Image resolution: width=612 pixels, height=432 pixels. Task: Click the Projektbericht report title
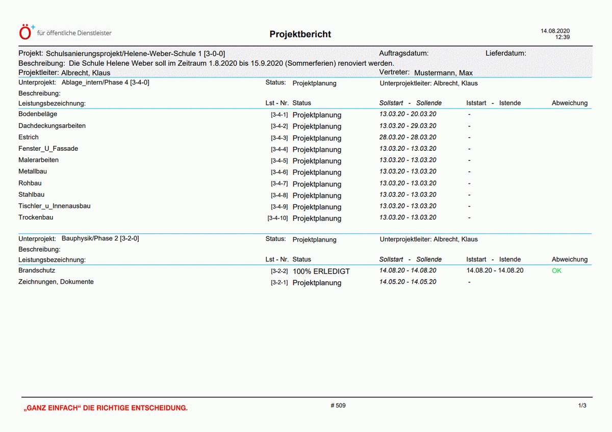(x=300, y=34)
